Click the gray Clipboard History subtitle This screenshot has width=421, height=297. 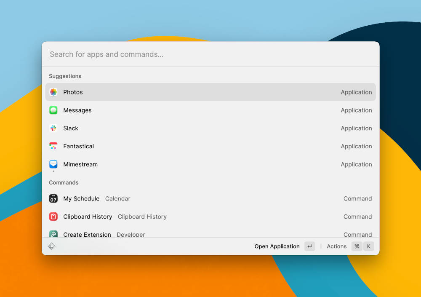pos(142,217)
